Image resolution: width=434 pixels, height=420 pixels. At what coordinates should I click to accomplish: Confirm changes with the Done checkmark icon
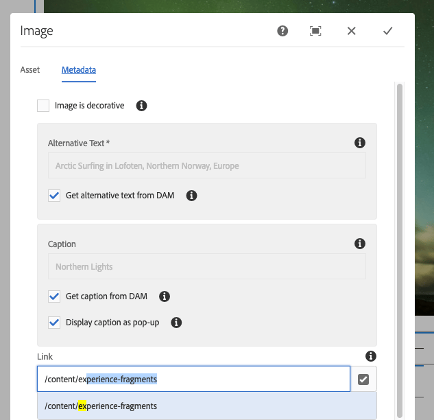[388, 31]
